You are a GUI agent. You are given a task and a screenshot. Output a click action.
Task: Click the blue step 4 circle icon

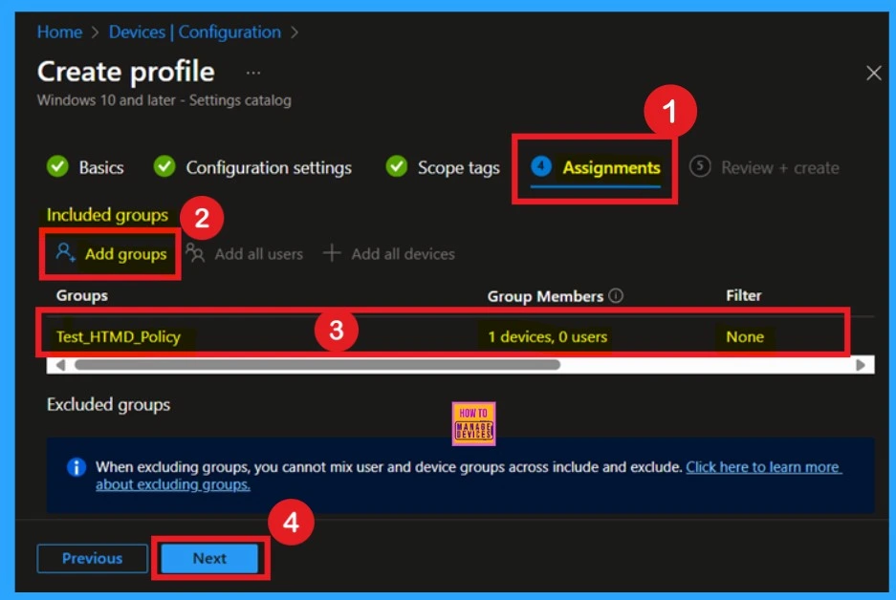(x=541, y=166)
